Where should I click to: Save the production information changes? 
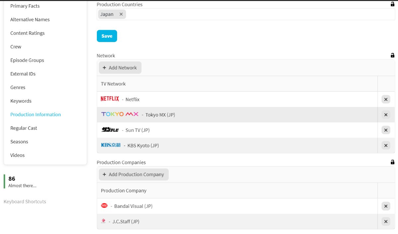pos(107,36)
